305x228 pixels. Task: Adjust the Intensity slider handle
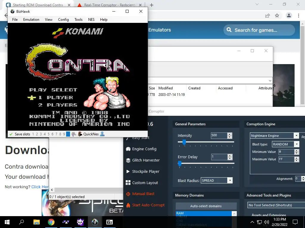pos(184,142)
